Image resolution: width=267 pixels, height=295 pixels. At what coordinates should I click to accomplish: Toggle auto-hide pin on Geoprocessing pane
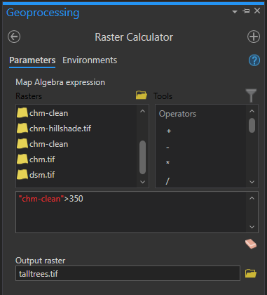(x=246, y=11)
